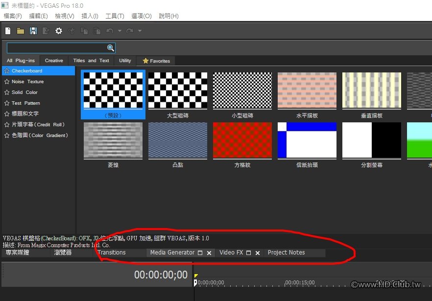The height and width of the screenshot is (301, 432).
Task: Switch to the 專案媒體 tab
Action: [17, 253]
